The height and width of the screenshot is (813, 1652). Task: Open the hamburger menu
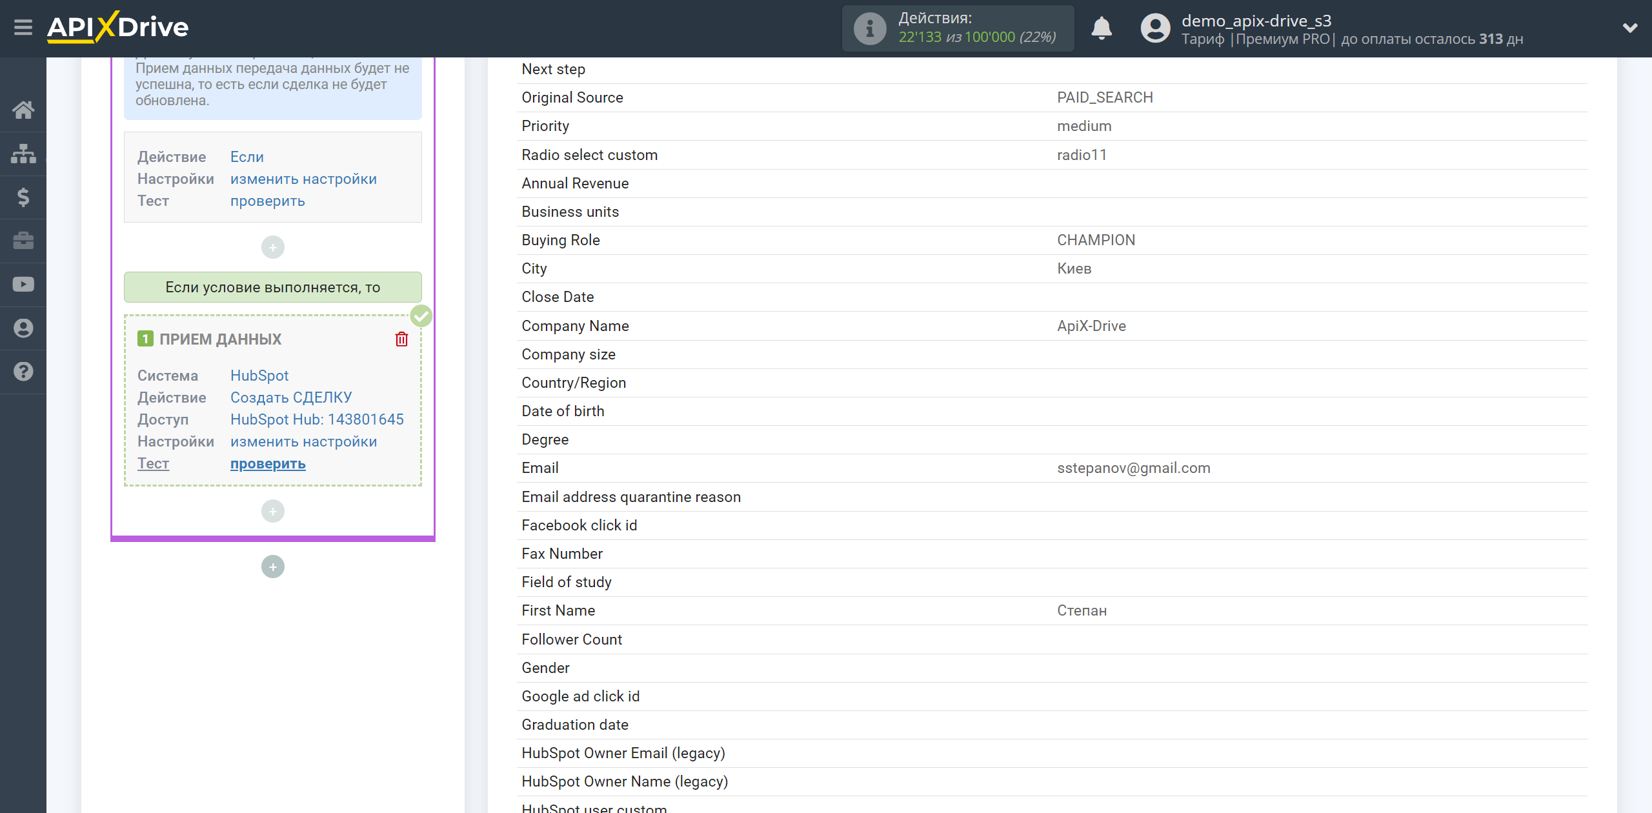tap(23, 28)
